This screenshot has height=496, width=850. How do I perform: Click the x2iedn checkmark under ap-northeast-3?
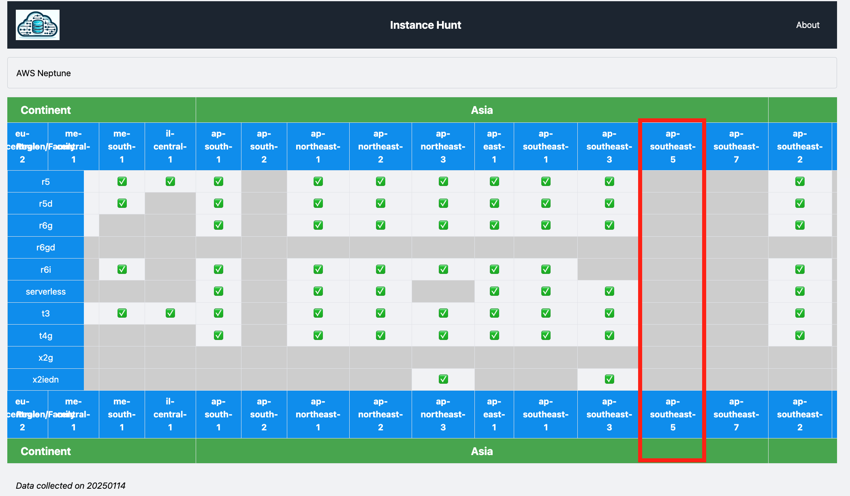point(443,379)
